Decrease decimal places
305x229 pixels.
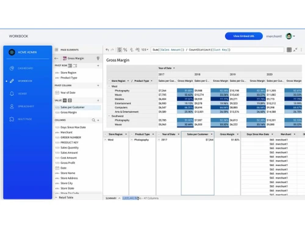[x=132, y=49]
